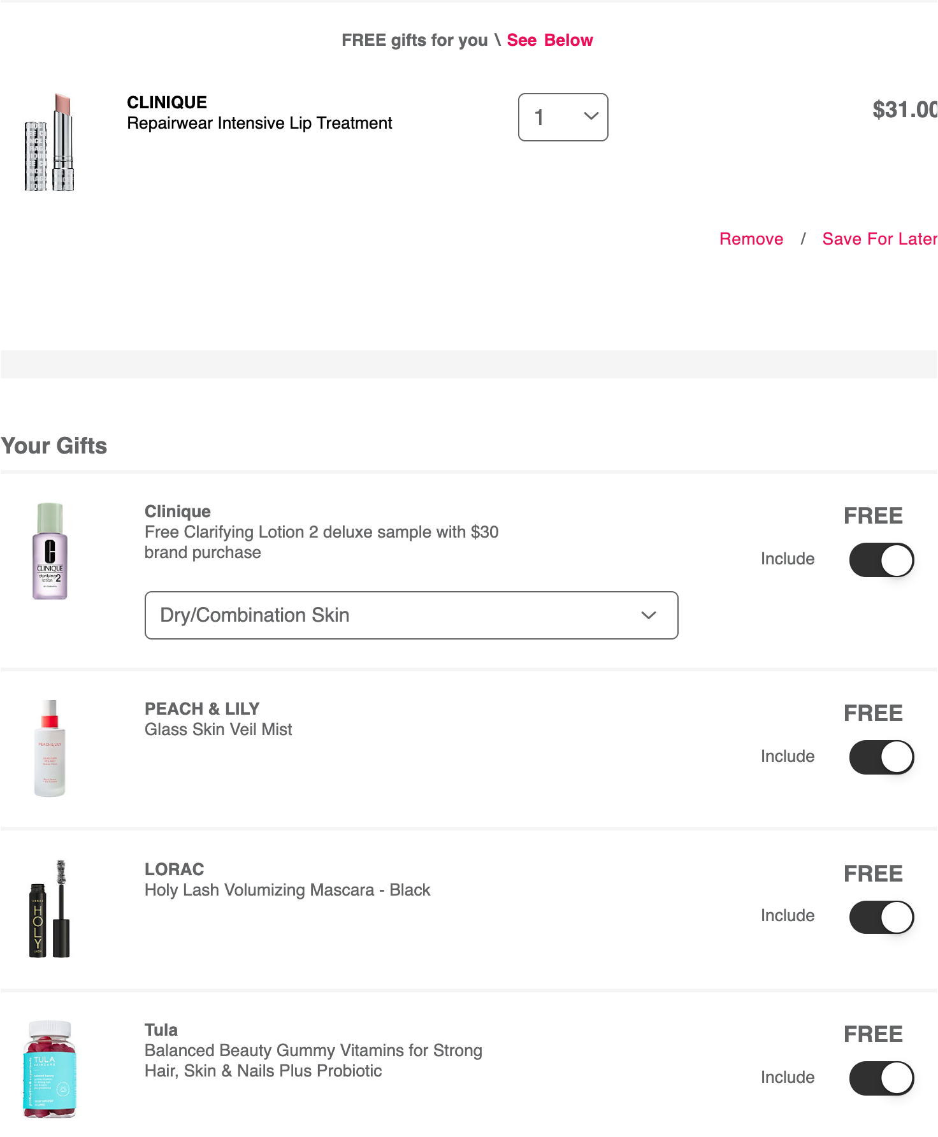Open the quantity dropdown showing 1
This screenshot has height=1137, width=938.
click(563, 117)
